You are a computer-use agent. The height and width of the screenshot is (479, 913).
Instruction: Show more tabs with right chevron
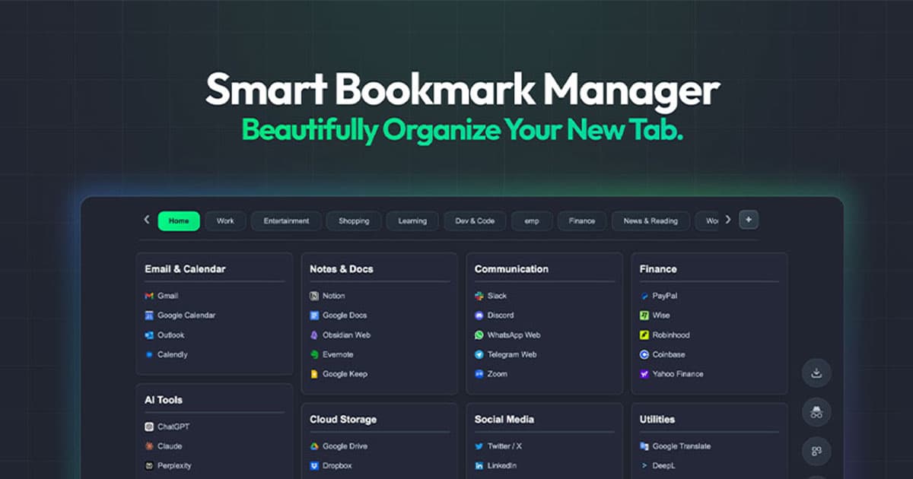(x=727, y=220)
